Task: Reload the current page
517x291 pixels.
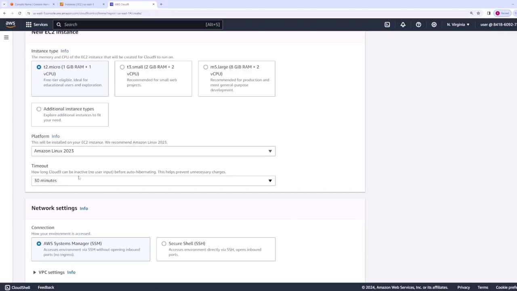Action: pos(19,13)
